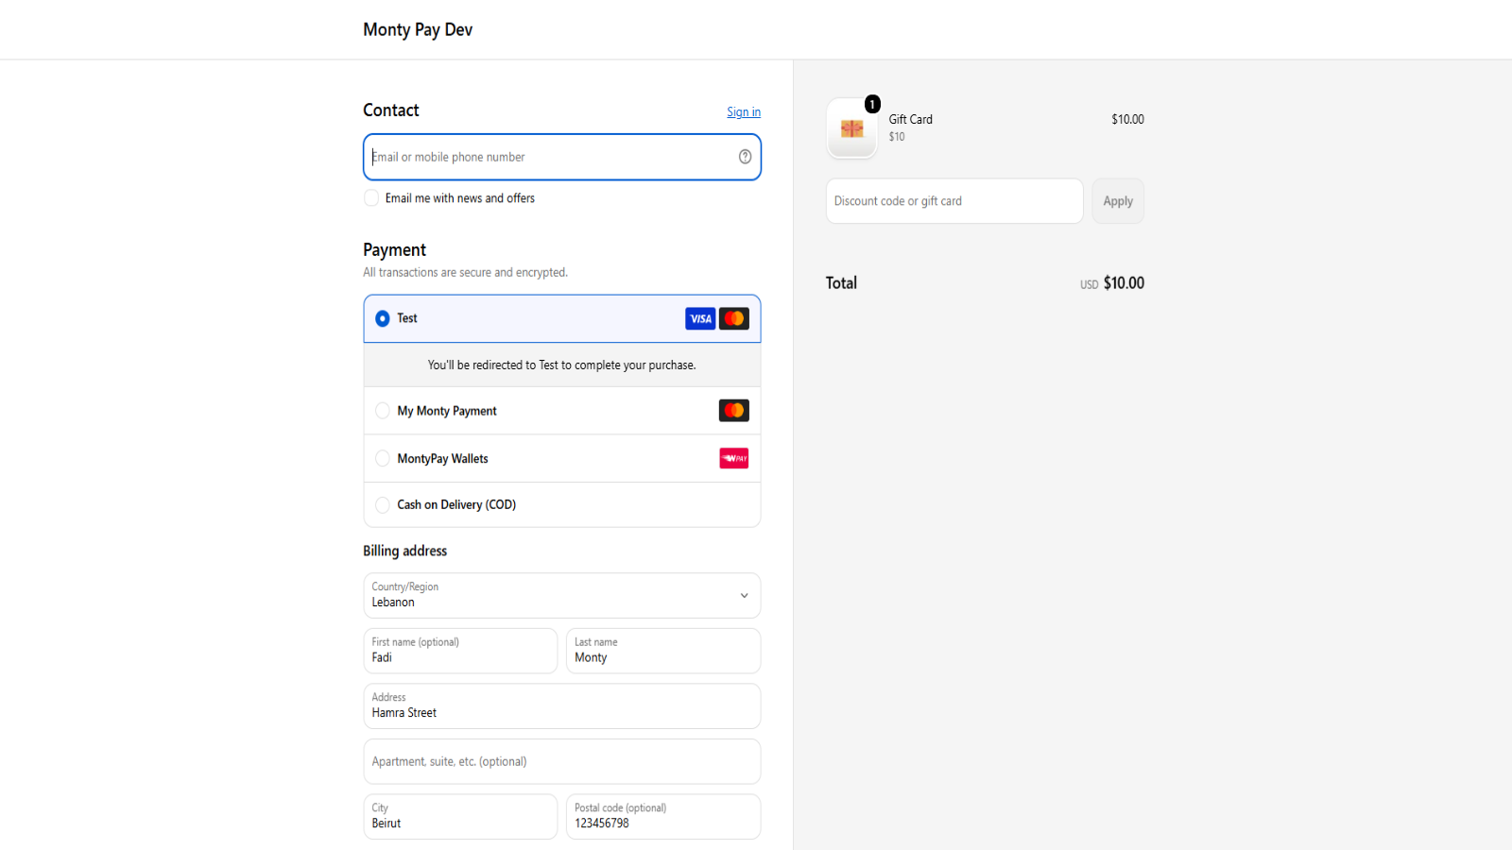The height and width of the screenshot is (850, 1512).
Task: Click Mastercard icon in Test payment row
Action: click(x=734, y=319)
